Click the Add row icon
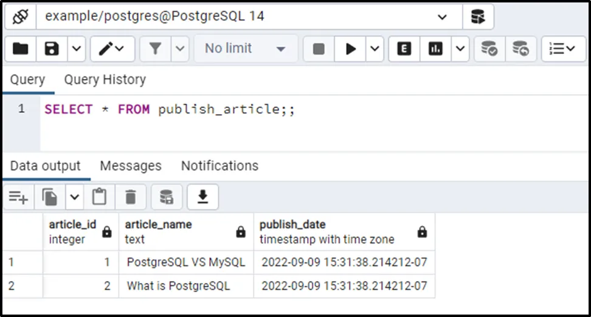 point(18,197)
